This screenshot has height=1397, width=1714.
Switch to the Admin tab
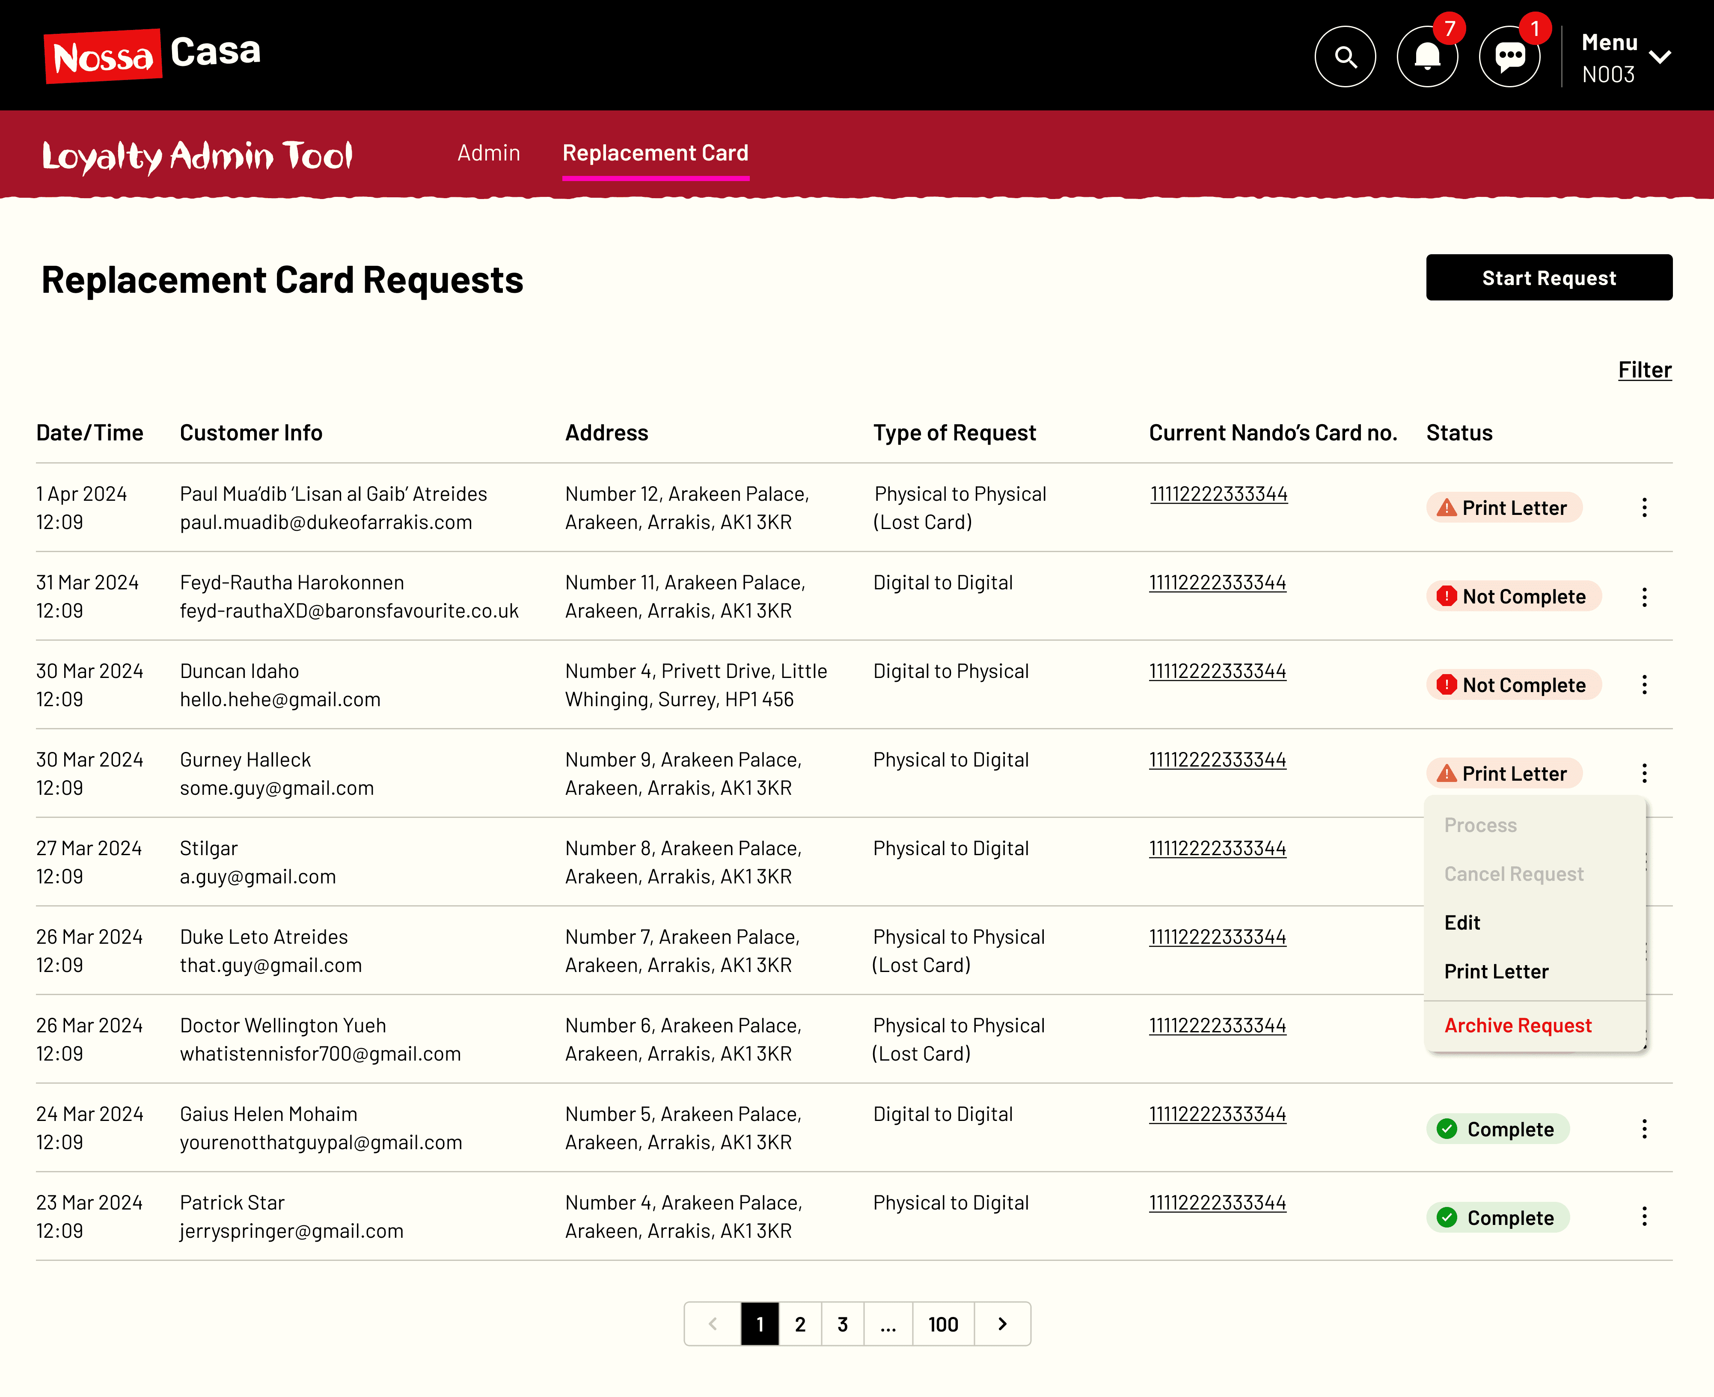click(x=488, y=153)
